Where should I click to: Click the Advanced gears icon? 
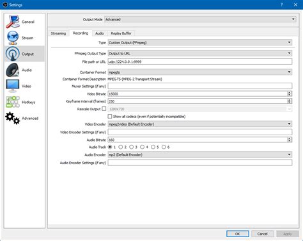click(x=13, y=118)
